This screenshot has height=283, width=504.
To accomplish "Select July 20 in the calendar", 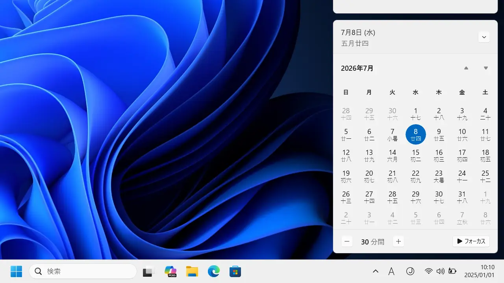I will tap(369, 176).
